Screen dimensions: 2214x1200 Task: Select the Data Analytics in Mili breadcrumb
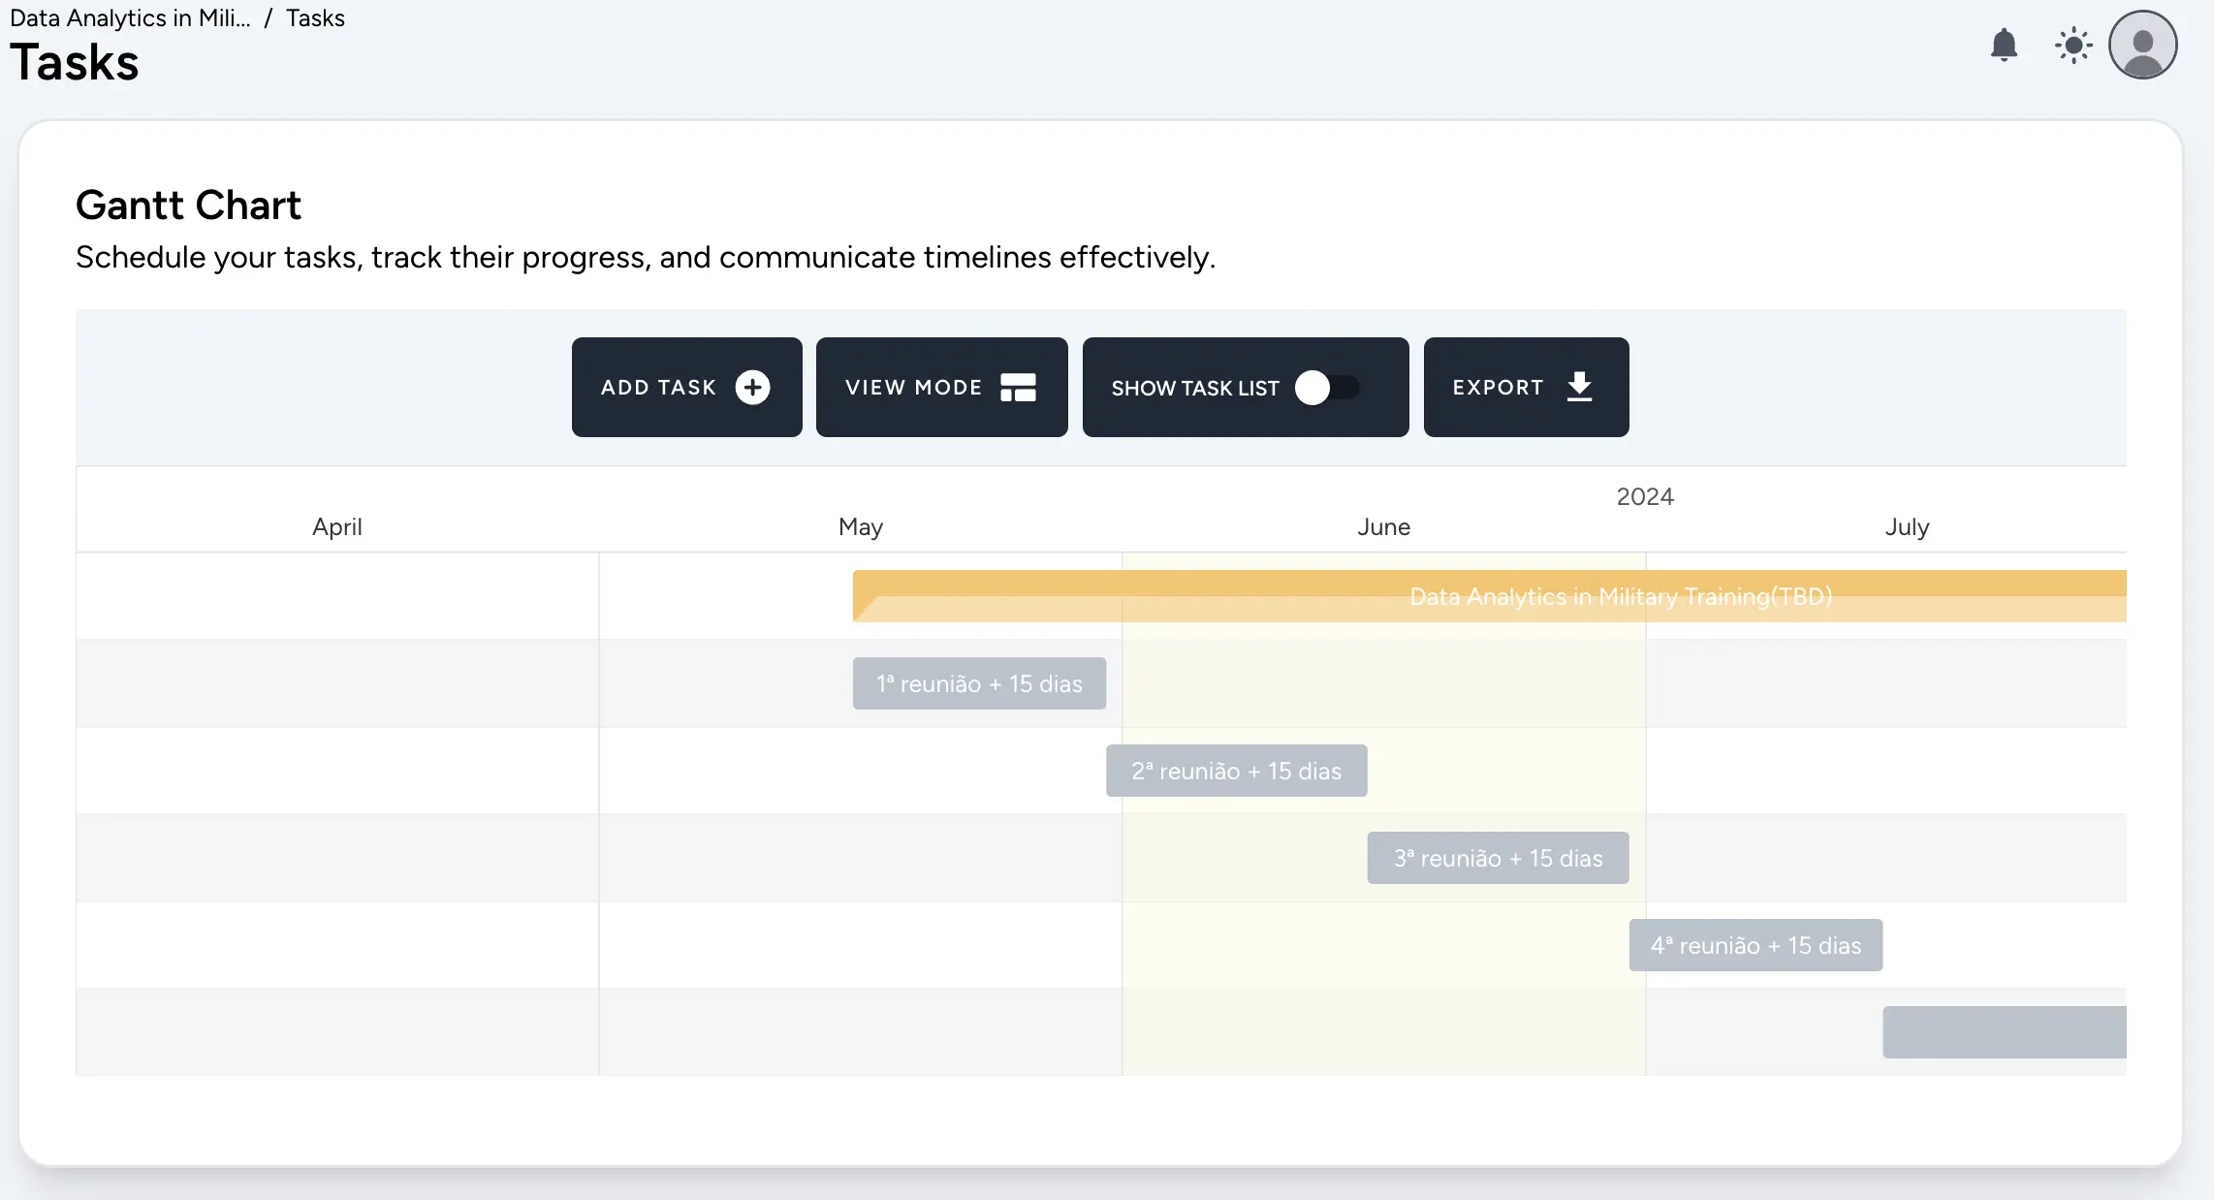coord(130,17)
